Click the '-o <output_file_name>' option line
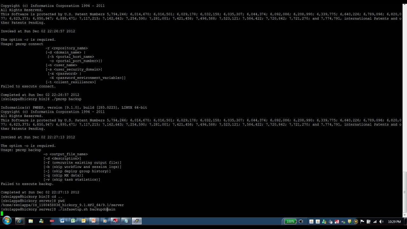This screenshot has height=229, width=407. [66, 154]
